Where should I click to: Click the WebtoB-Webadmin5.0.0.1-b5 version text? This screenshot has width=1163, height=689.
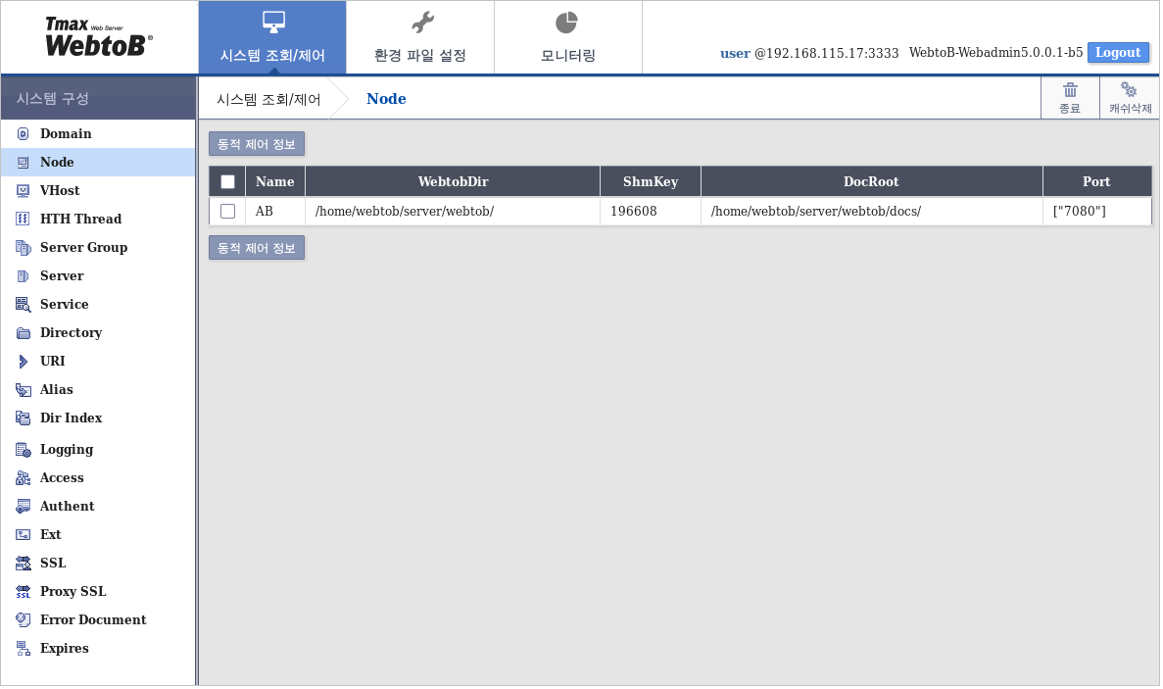click(x=996, y=53)
